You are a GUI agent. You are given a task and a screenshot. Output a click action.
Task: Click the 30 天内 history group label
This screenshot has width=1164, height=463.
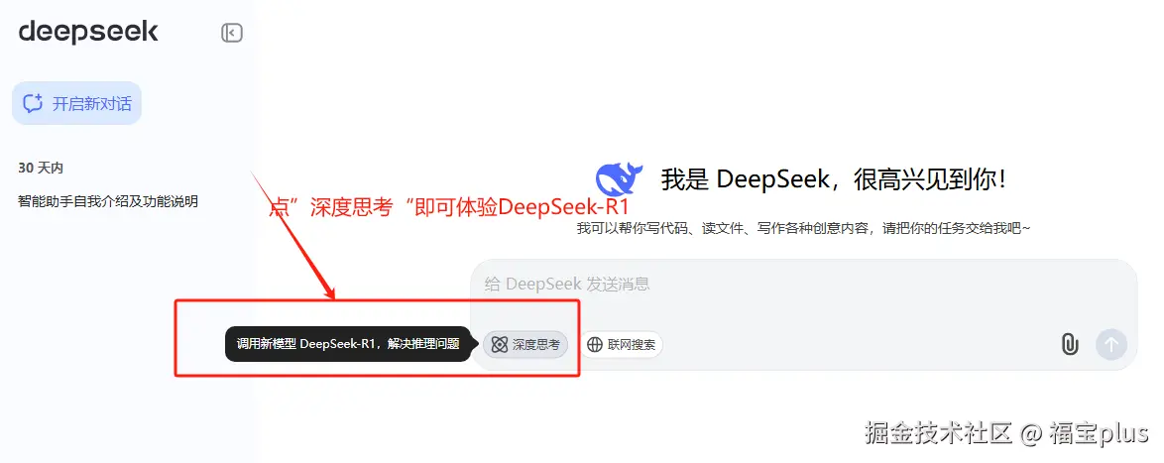click(41, 169)
